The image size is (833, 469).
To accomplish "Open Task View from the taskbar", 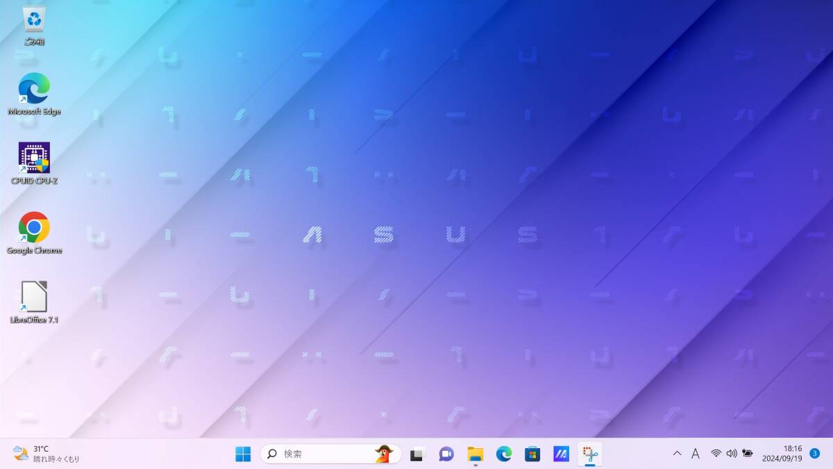I will click(416, 454).
